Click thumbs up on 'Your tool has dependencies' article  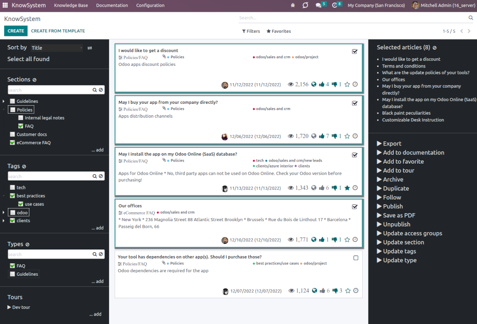322,291
